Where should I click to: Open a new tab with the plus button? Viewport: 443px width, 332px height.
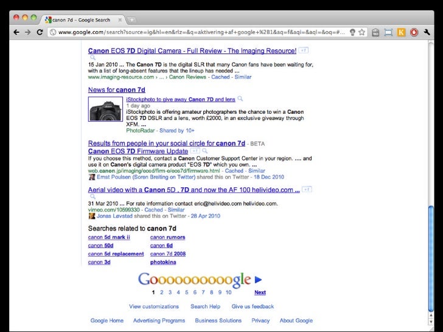[131, 19]
